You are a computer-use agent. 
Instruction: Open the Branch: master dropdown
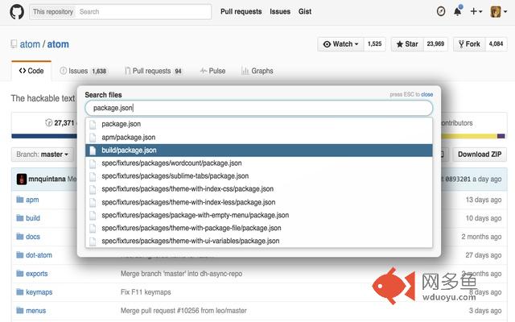click(x=43, y=155)
